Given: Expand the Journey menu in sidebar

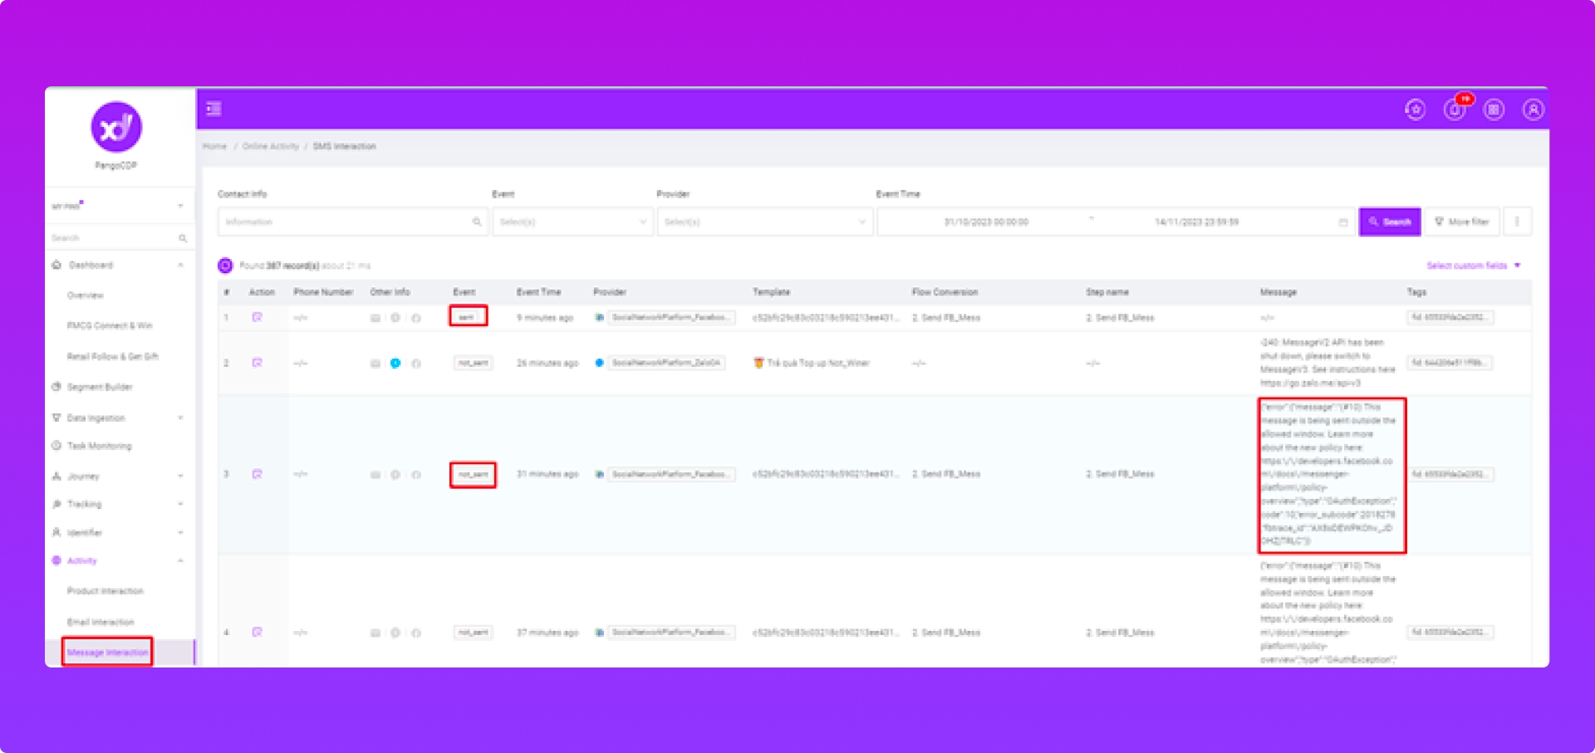Looking at the screenshot, I should point(116,477).
